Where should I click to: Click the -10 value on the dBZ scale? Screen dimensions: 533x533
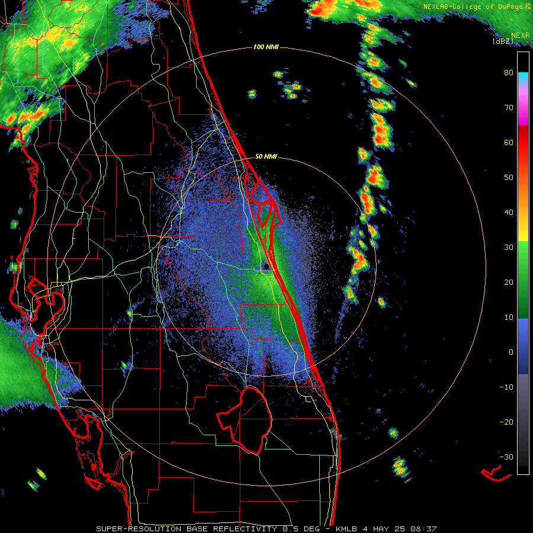(506, 387)
